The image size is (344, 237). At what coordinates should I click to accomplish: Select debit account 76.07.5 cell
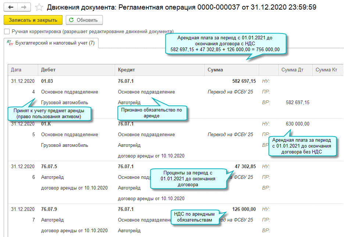[x=49, y=167]
